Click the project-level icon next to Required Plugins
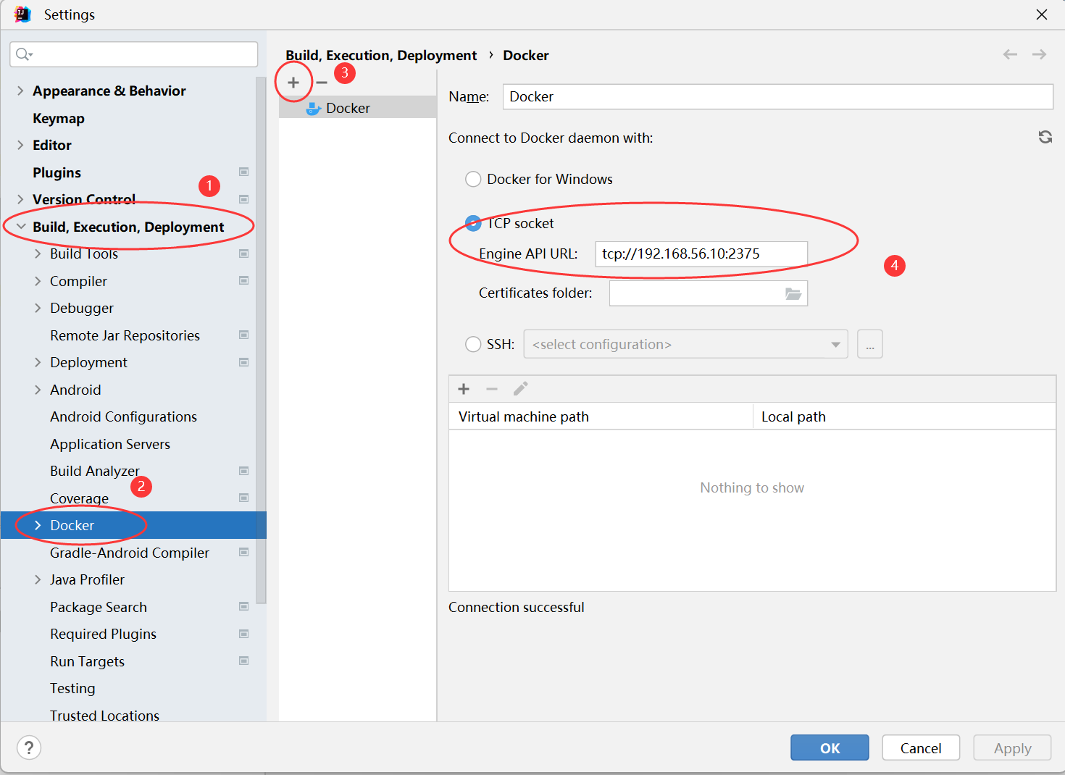 (244, 634)
